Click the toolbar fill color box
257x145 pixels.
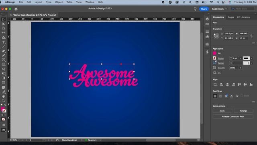[x=2, y=109]
